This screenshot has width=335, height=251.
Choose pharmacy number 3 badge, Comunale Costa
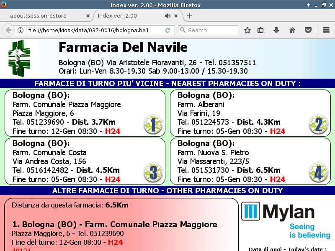[x=153, y=172]
